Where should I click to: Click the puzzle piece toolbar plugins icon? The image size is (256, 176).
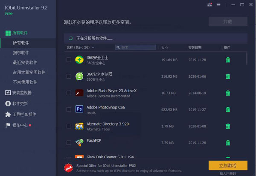pyautogui.click(x=8, y=114)
